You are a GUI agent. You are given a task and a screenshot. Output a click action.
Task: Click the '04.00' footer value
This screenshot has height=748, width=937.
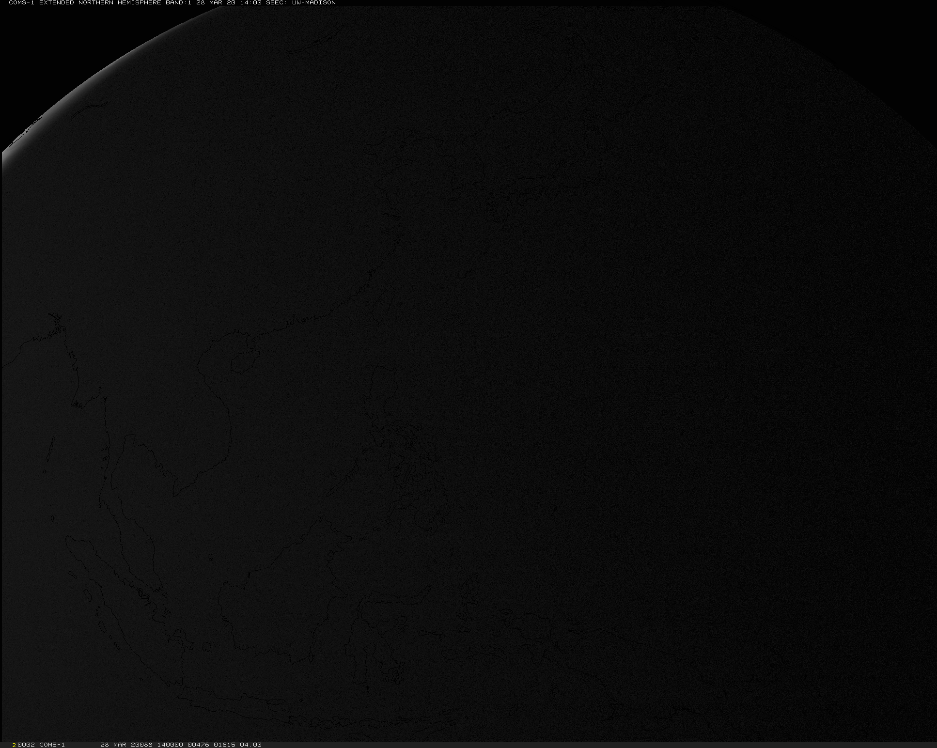(250, 745)
